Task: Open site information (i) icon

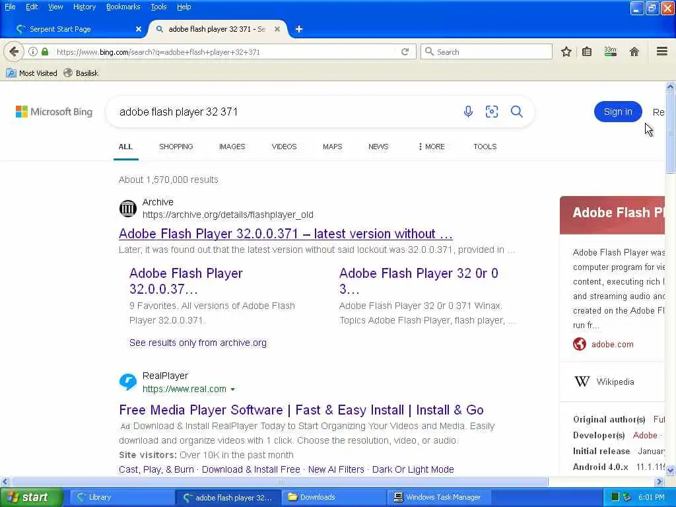Action: [x=33, y=51]
